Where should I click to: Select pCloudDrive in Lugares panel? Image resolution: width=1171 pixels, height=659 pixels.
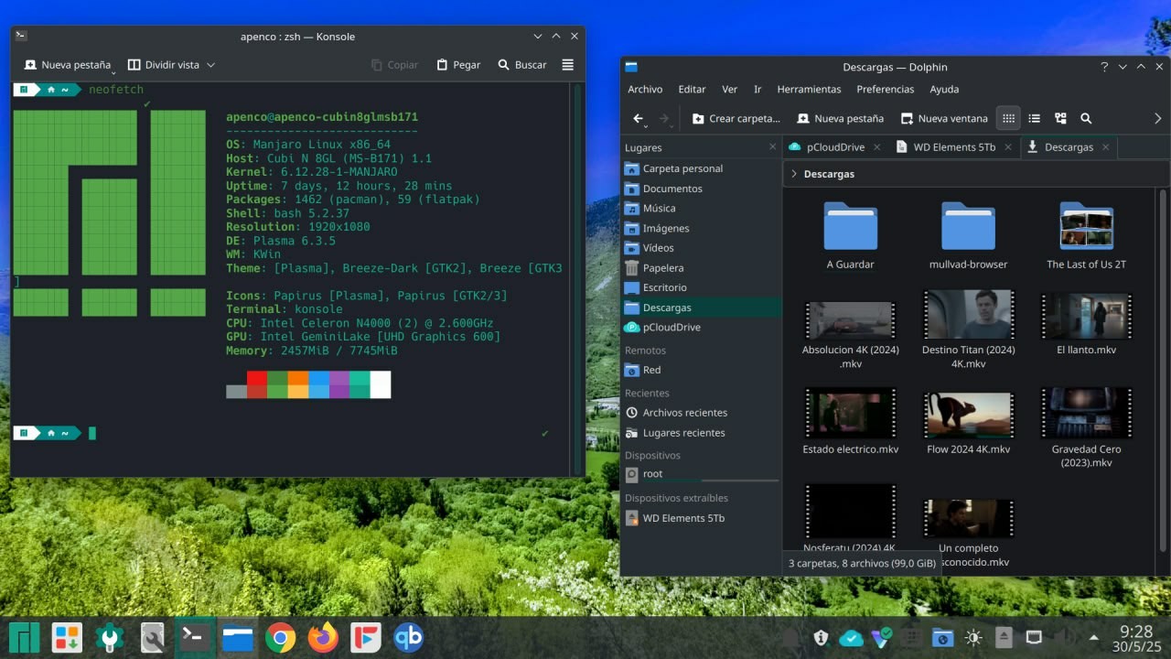(x=700, y=328)
